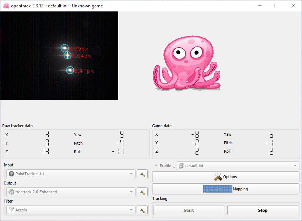Open the default.ini profile selector
The width and height of the screenshot is (302, 221).
pyautogui.click(x=238, y=166)
